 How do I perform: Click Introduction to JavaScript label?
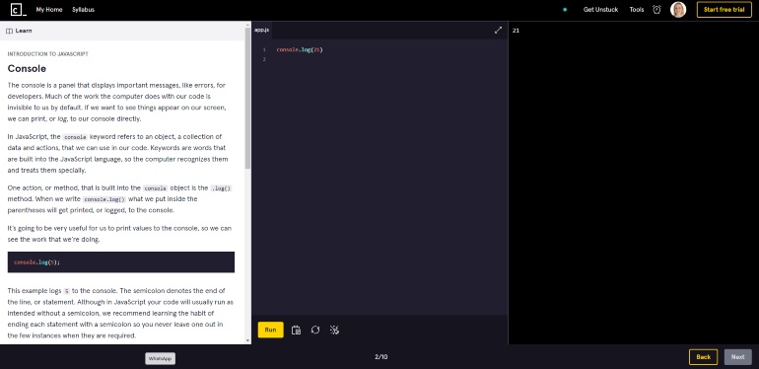(x=48, y=54)
